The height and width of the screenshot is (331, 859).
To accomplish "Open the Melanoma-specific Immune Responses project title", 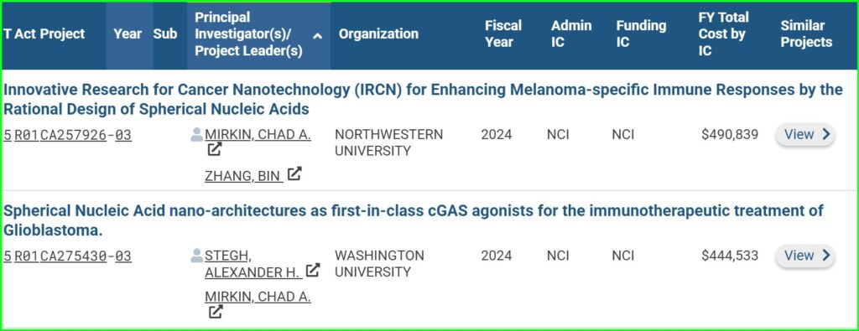I will click(423, 100).
